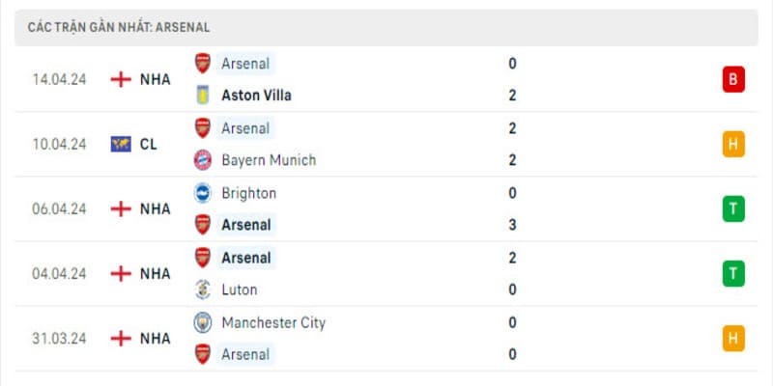Click the orange H badge for Bayern match
Viewport: 773px width, 386px height.
[732, 144]
